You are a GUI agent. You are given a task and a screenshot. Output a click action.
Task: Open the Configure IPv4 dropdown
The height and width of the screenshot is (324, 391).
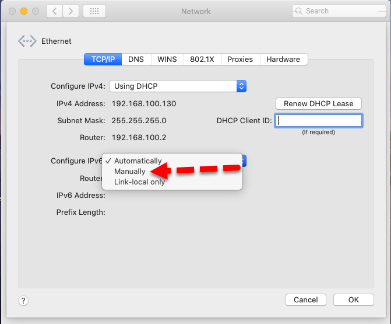pos(178,86)
